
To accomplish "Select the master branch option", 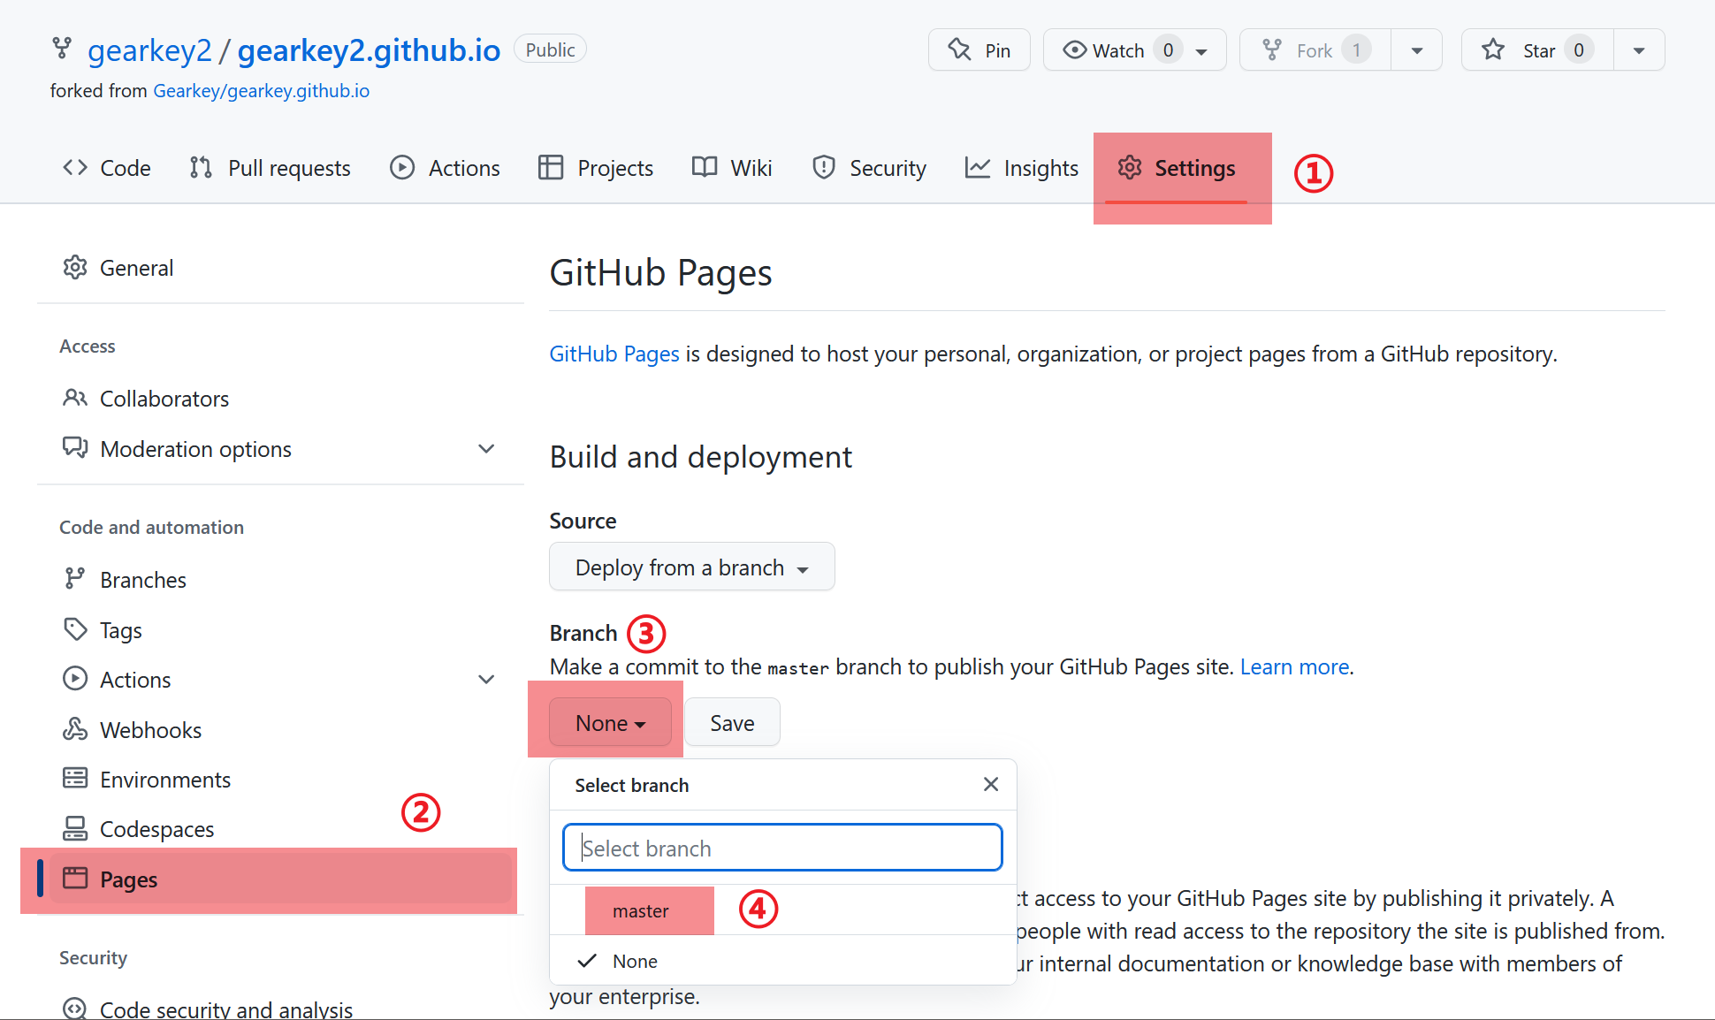I will tap(782, 910).
